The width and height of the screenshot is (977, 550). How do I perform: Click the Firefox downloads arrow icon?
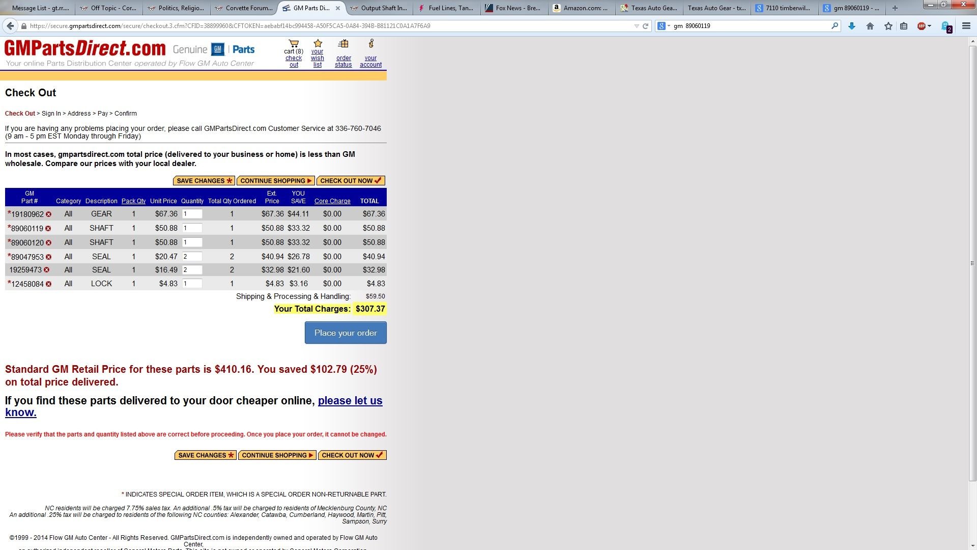point(852,26)
